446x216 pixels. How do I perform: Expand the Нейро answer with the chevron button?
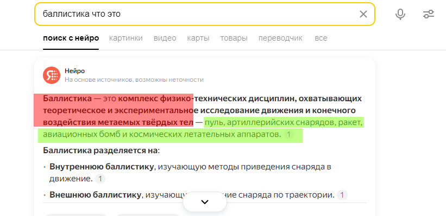coord(205,202)
